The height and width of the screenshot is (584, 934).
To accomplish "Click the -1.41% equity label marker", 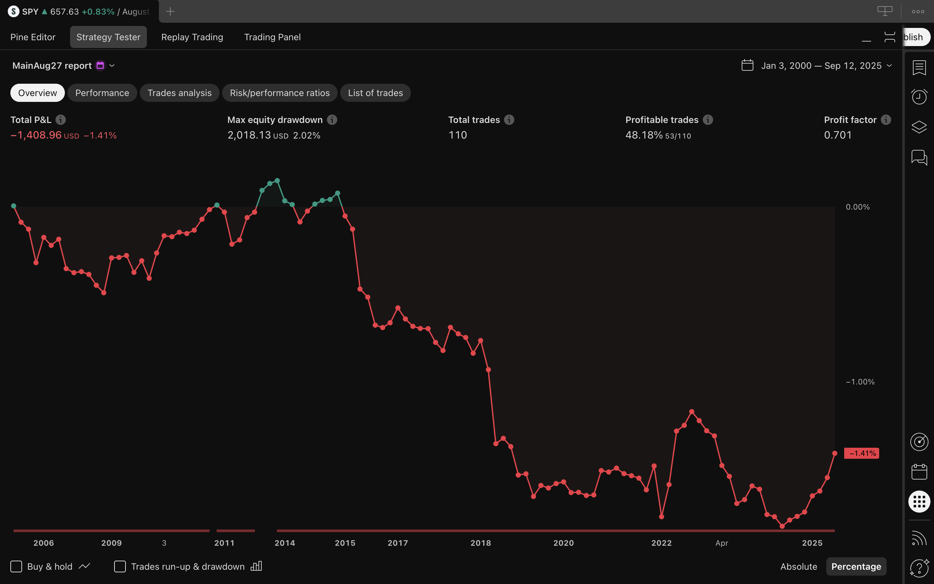I will tap(861, 453).
